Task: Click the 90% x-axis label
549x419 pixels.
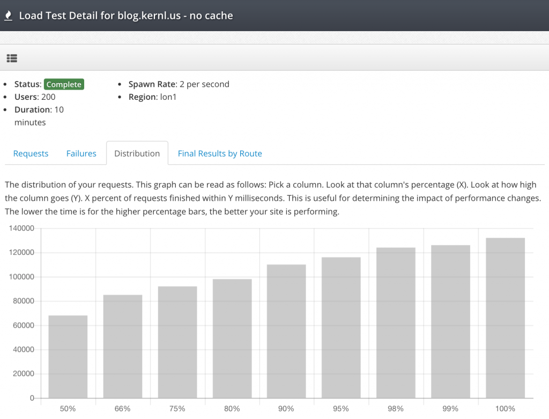Action: (x=286, y=408)
